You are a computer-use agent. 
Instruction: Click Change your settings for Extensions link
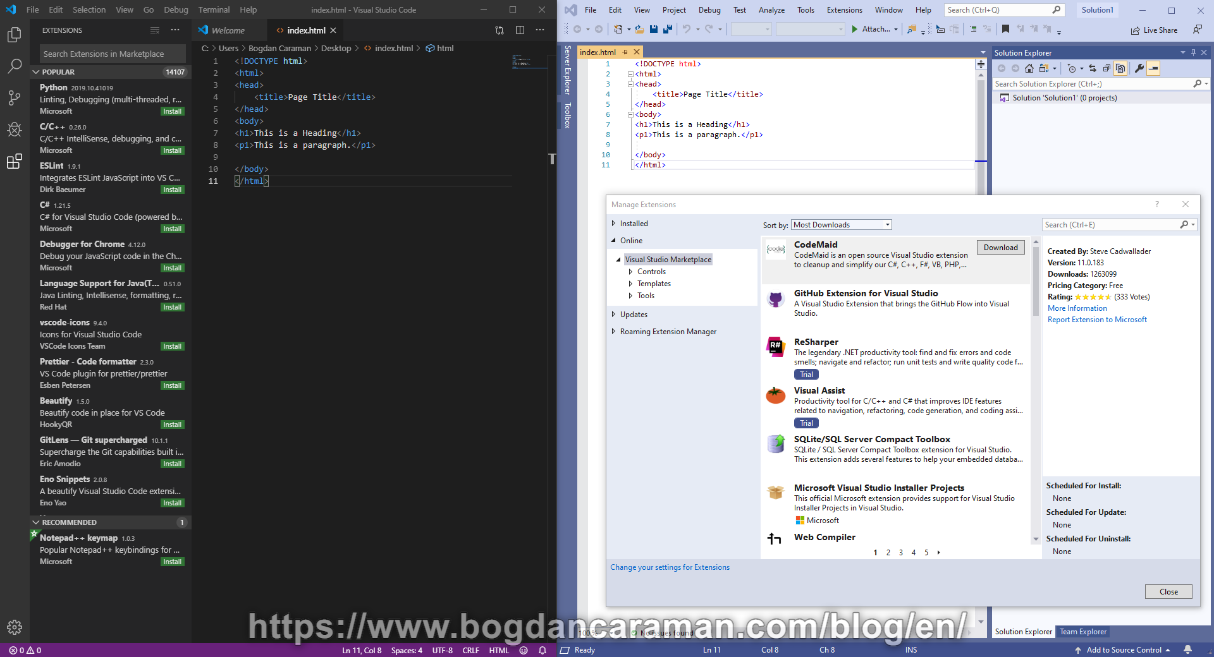pos(670,567)
